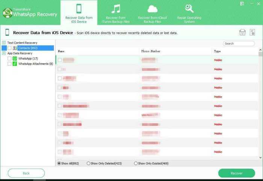Click the Mobile type in the first row

pyautogui.click(x=218, y=60)
